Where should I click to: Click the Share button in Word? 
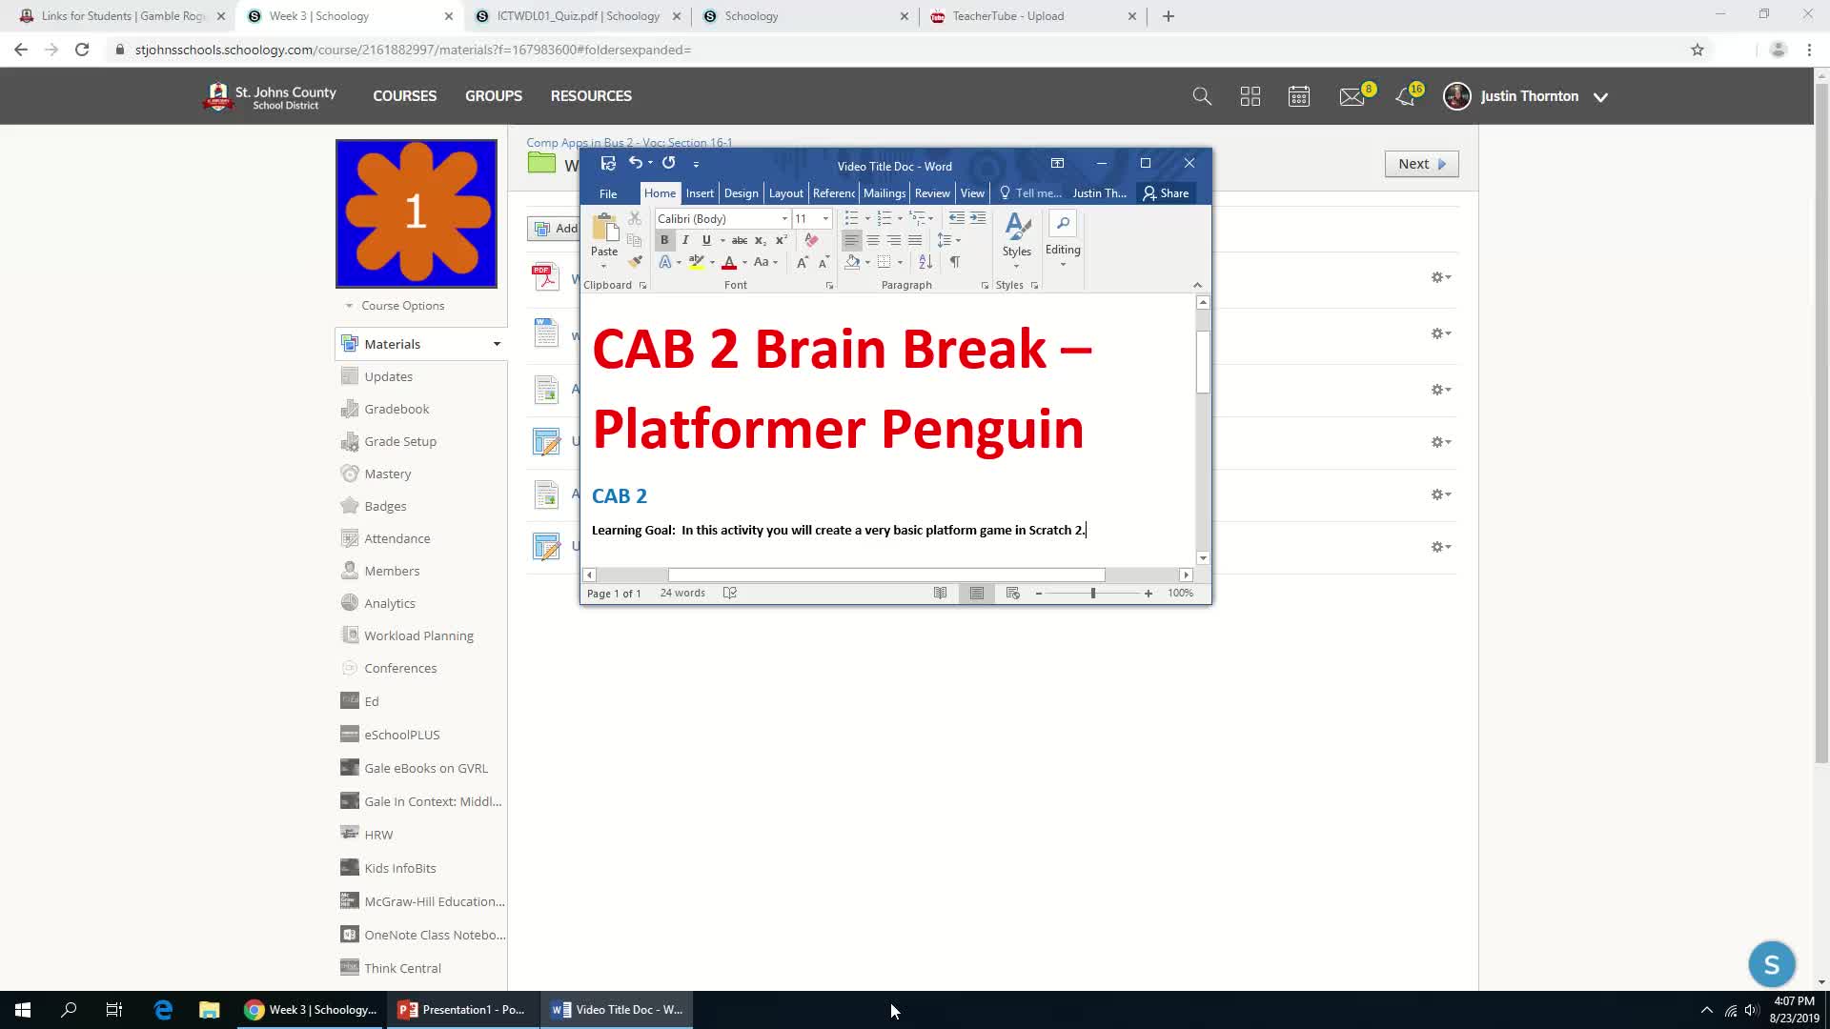tap(1168, 192)
